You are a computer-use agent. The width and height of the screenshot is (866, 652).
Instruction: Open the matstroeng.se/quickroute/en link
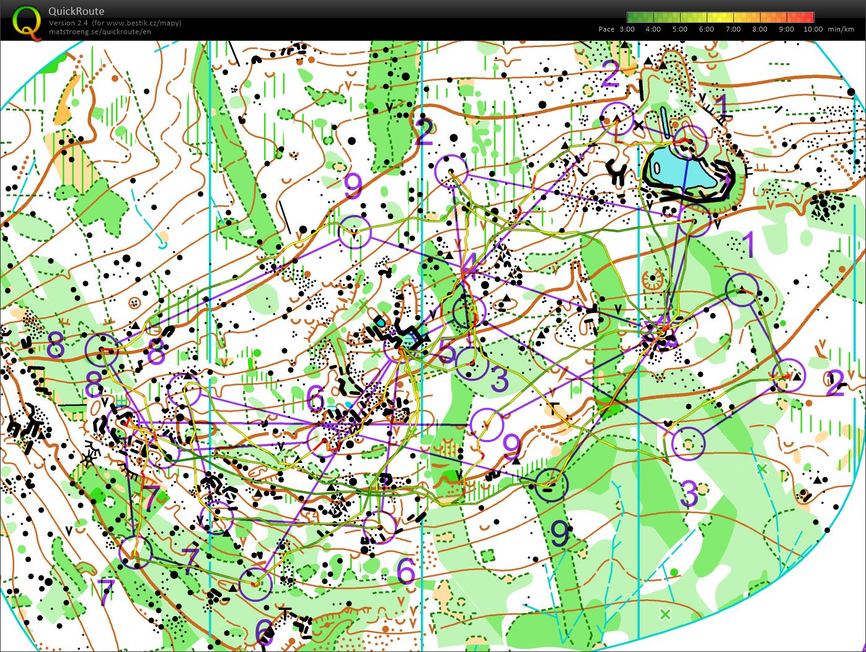click(99, 32)
